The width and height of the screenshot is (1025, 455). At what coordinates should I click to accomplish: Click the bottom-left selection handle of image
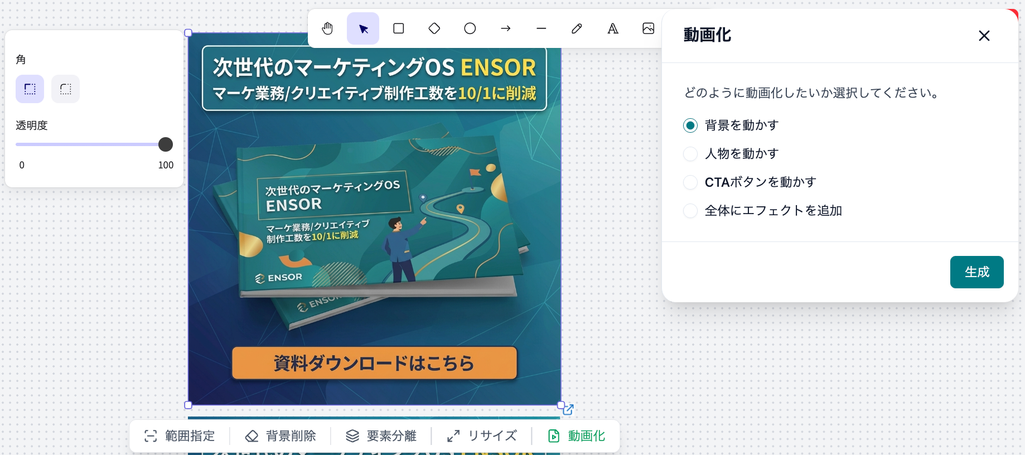tap(188, 405)
